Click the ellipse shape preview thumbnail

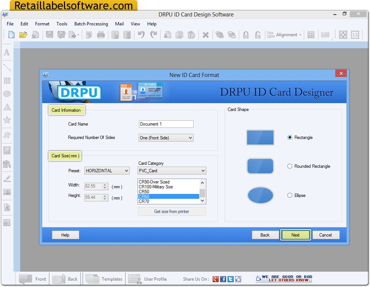point(260,195)
